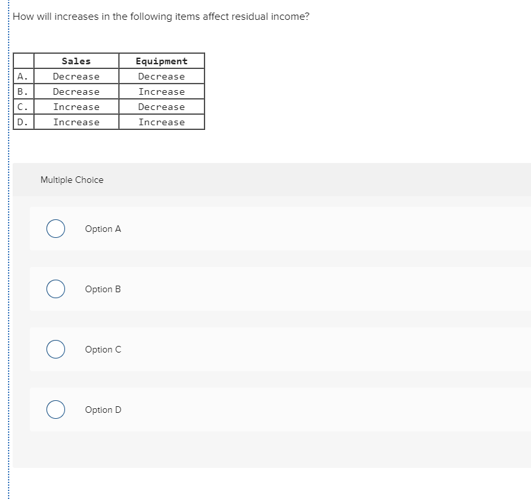Click the Sales column header
Image resolution: width=531 pixels, height=499 pixels.
click(76, 61)
